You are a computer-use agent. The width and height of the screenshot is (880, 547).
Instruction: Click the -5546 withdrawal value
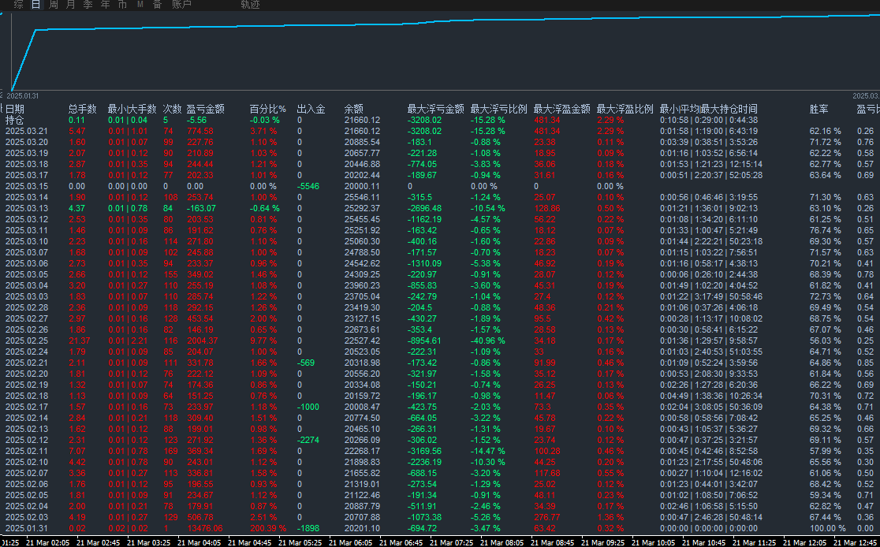308,186
